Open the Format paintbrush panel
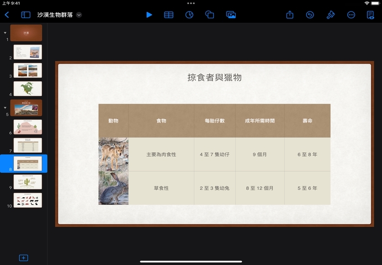 [x=330, y=15]
